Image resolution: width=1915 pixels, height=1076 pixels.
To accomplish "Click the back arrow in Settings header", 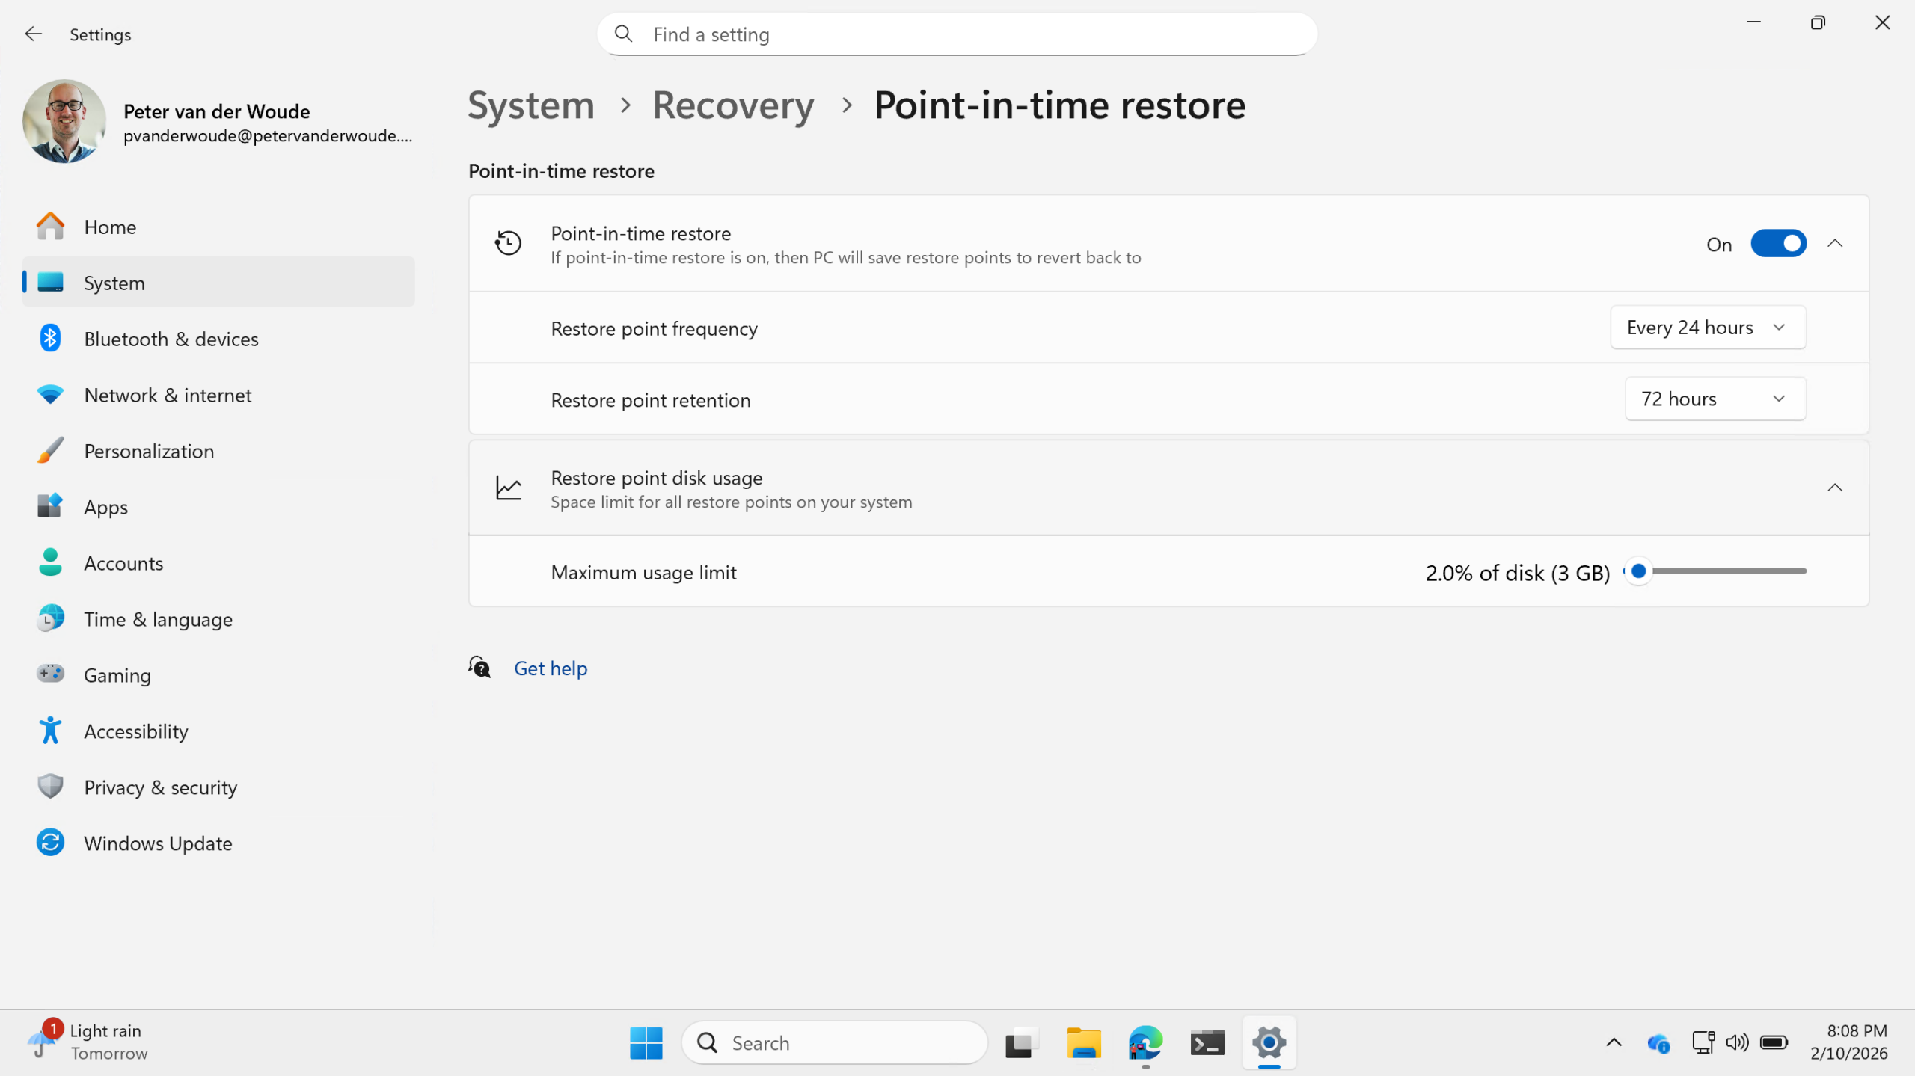I will (33, 34).
